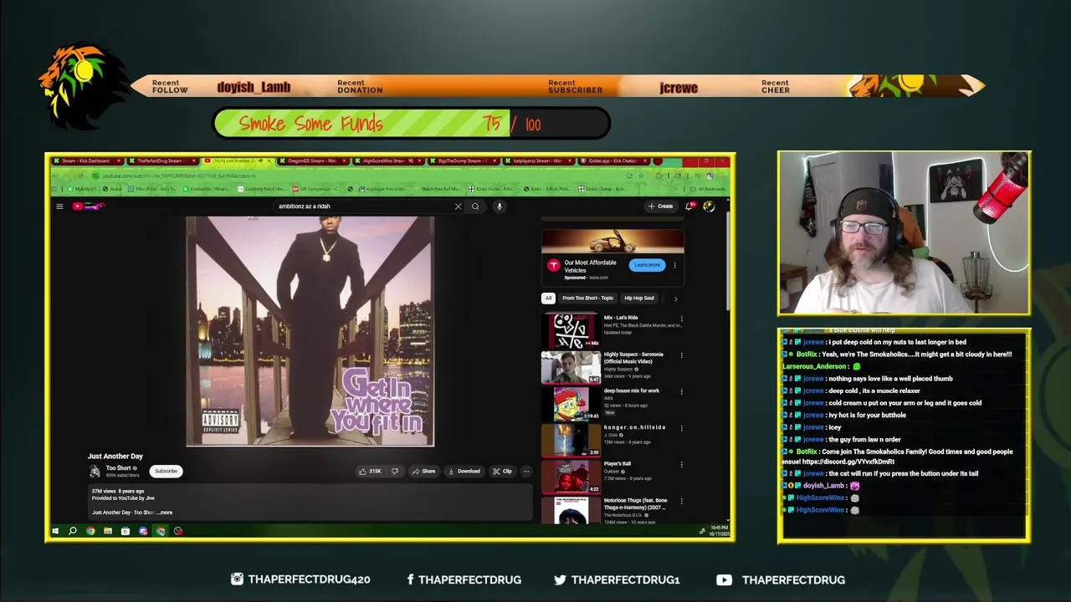The image size is (1071, 602).
Task: Open the MyKelly US bookmark
Action: [84, 189]
